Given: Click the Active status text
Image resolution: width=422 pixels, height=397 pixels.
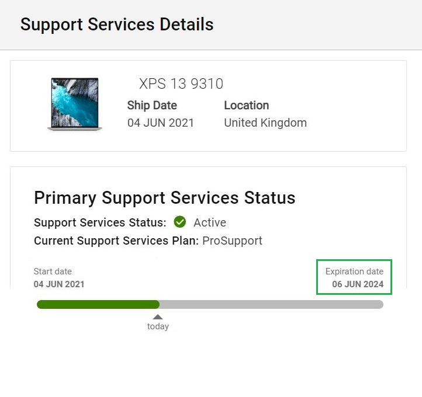Looking at the screenshot, I should [x=209, y=222].
